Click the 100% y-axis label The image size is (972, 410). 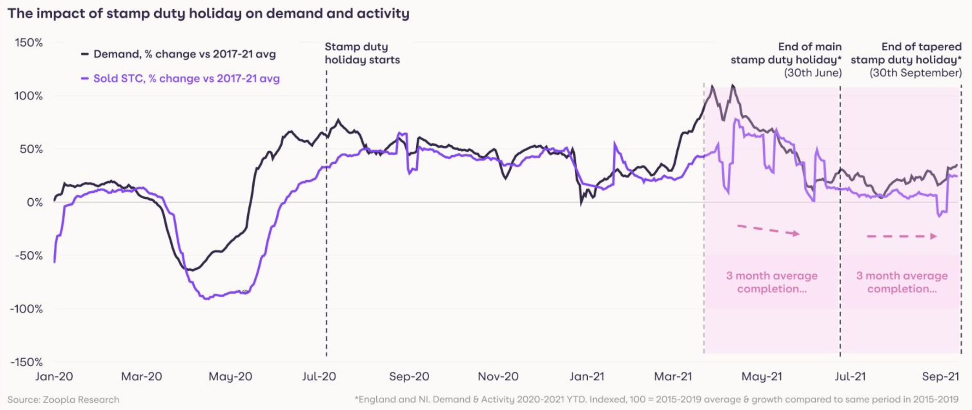click(x=29, y=96)
